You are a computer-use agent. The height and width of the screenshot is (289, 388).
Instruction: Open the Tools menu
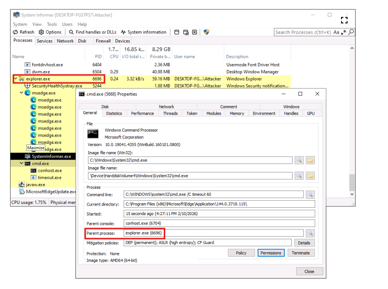tap(52, 24)
